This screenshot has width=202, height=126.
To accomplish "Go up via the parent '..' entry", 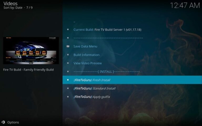I will pos(132,22).
